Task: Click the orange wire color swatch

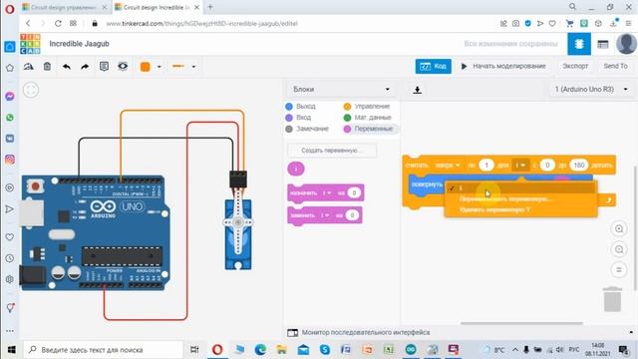Action: click(145, 67)
